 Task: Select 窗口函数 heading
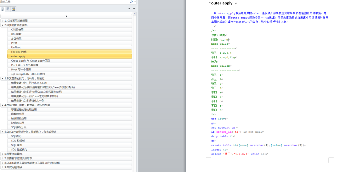(x=69, y=34)
